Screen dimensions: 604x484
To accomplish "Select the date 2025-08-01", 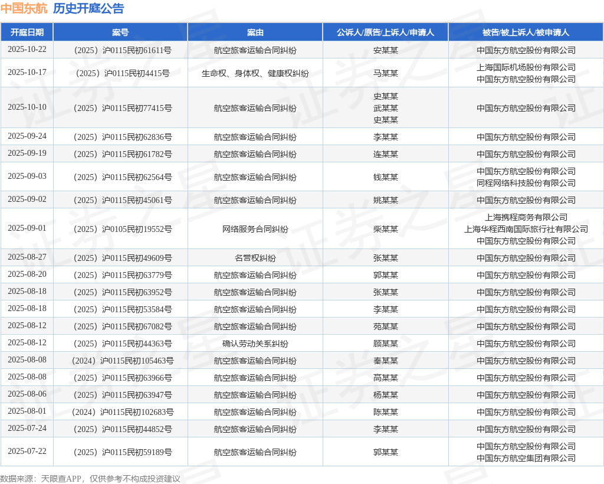I will point(27,411).
